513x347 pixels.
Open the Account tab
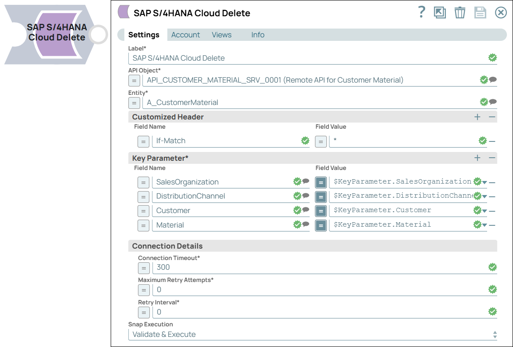pos(185,35)
